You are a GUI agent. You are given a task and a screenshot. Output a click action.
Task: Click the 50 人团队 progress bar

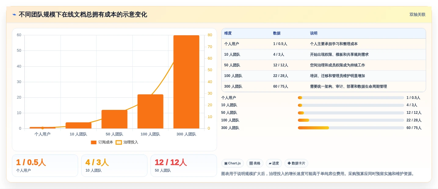(351, 113)
